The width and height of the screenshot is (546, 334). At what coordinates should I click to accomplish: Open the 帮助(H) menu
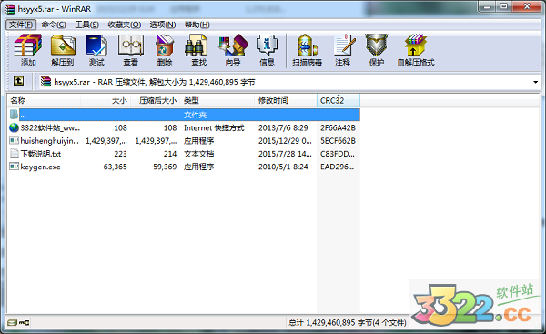pyautogui.click(x=197, y=25)
